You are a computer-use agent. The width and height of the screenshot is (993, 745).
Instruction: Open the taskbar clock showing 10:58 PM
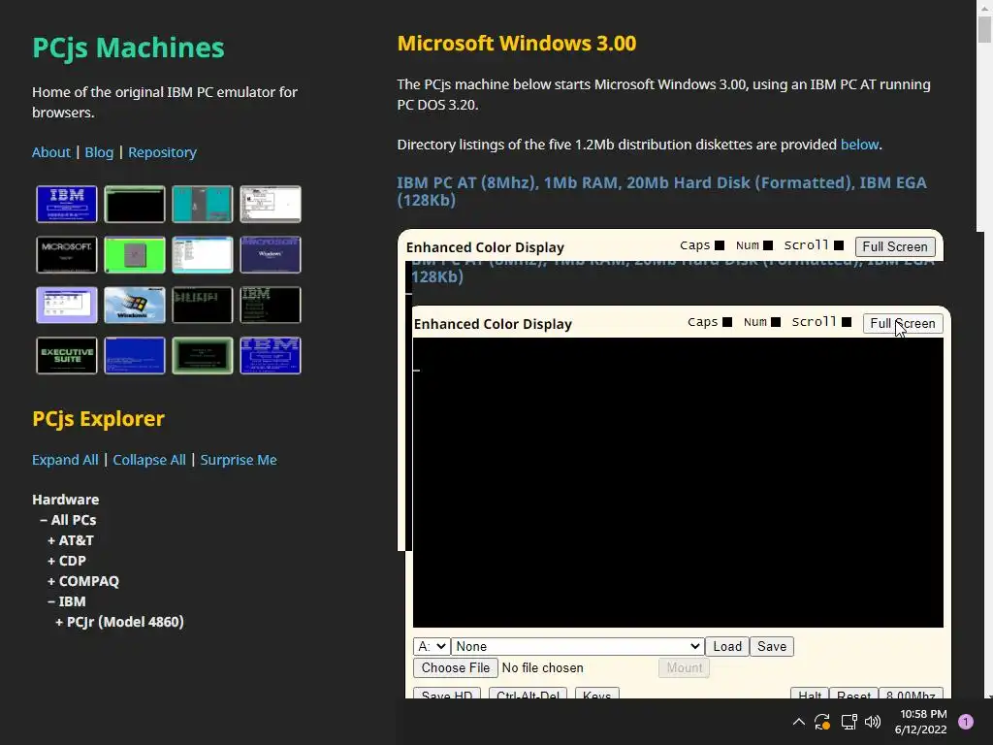click(x=921, y=722)
